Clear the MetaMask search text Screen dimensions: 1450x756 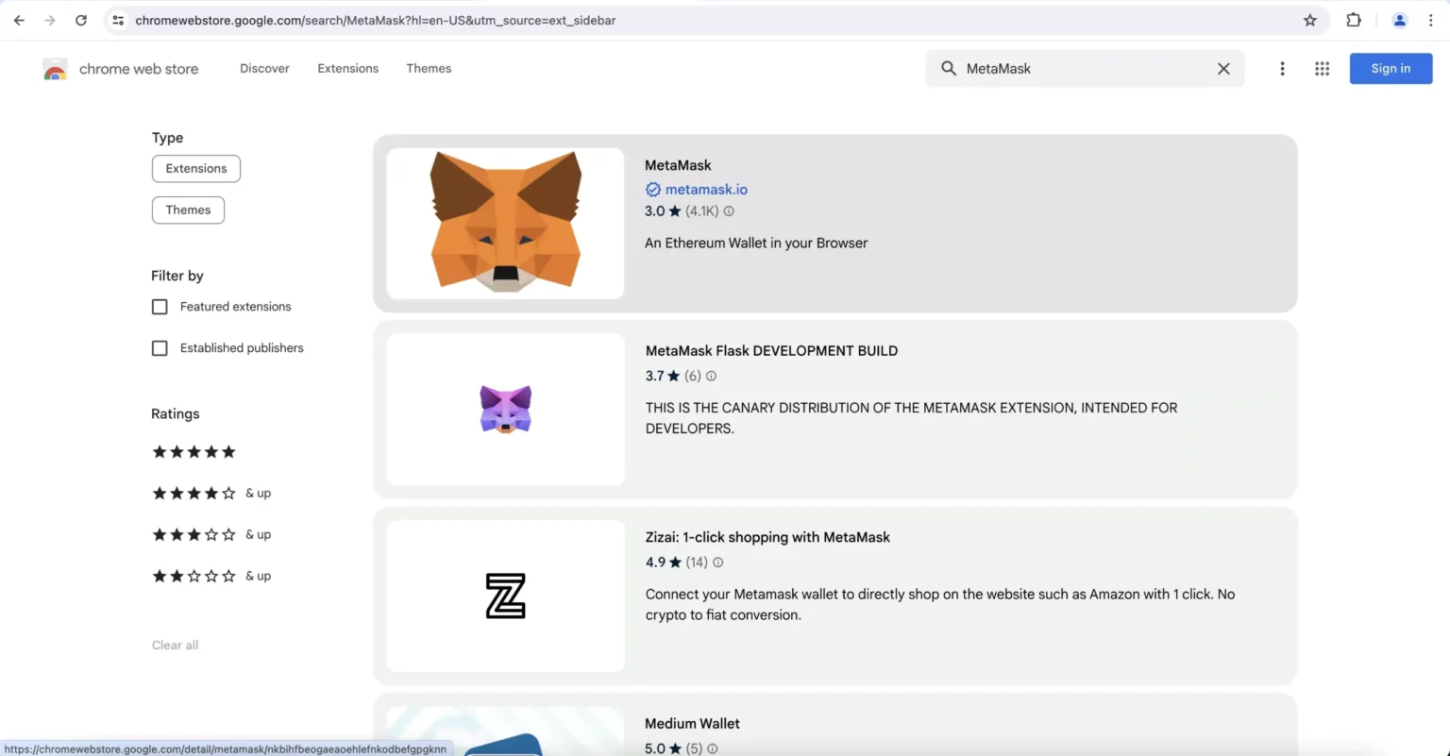click(x=1223, y=69)
